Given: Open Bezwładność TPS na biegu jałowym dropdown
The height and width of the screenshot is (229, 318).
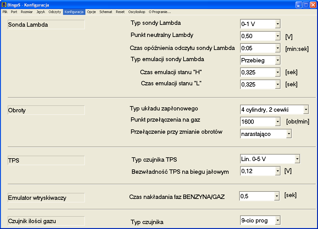Looking at the screenshot, I should tap(278, 171).
